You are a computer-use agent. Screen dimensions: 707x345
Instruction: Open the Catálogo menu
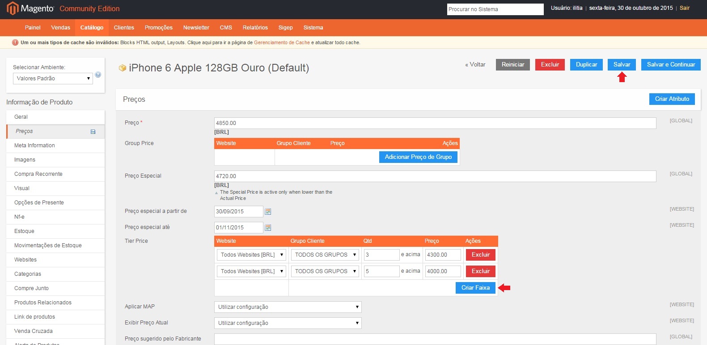tap(92, 28)
